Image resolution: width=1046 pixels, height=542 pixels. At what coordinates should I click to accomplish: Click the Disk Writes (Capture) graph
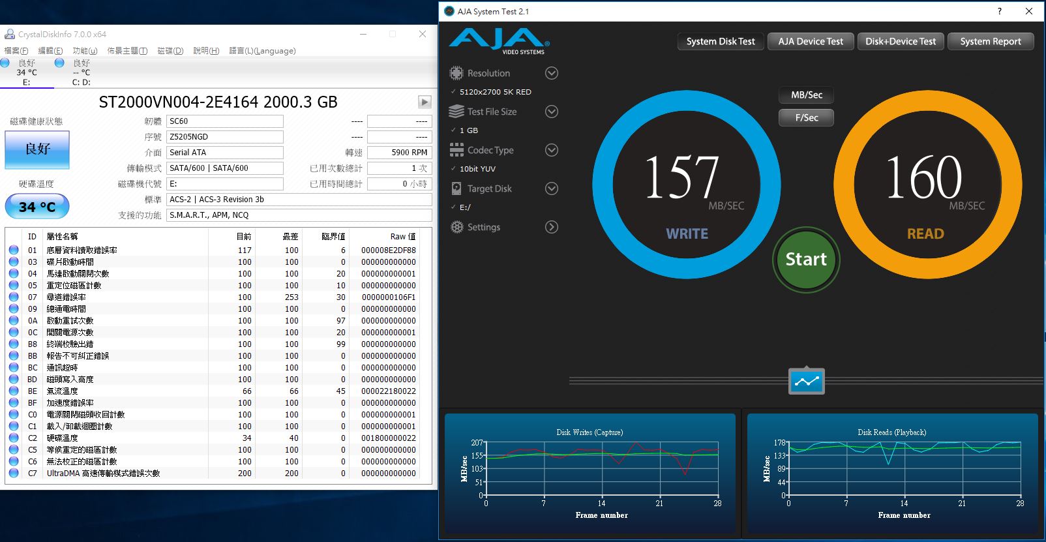tap(590, 474)
